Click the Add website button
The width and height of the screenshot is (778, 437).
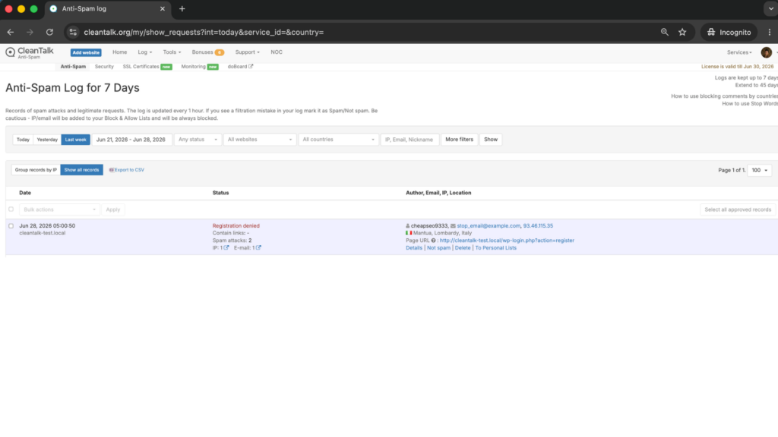click(x=86, y=52)
